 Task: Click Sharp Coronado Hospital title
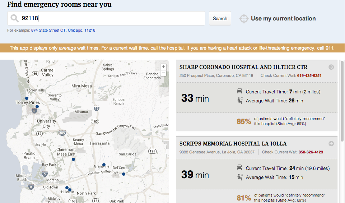coord(243,67)
